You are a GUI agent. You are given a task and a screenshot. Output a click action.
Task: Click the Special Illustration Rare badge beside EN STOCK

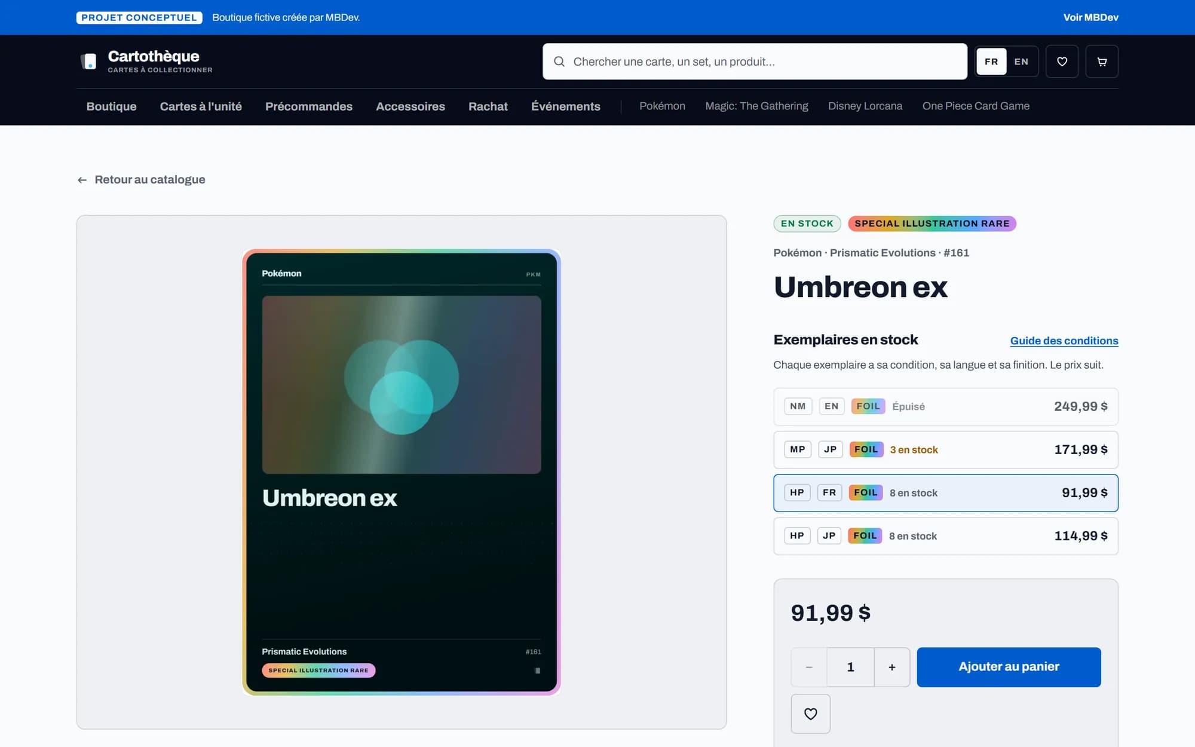[932, 224]
